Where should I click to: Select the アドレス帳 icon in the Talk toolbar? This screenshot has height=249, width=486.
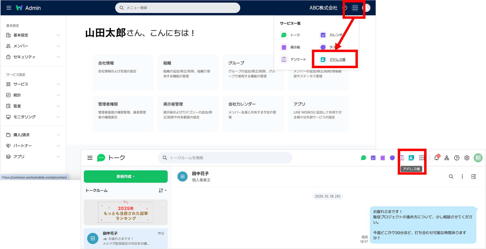pyautogui.click(x=411, y=158)
